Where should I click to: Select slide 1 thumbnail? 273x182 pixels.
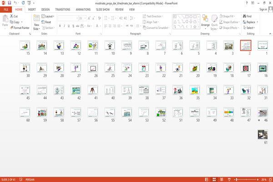(x=263, y=46)
